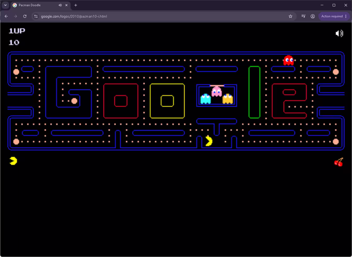Go back to the previous page
Screen dimensions: 352x257
[x=6, y=16]
